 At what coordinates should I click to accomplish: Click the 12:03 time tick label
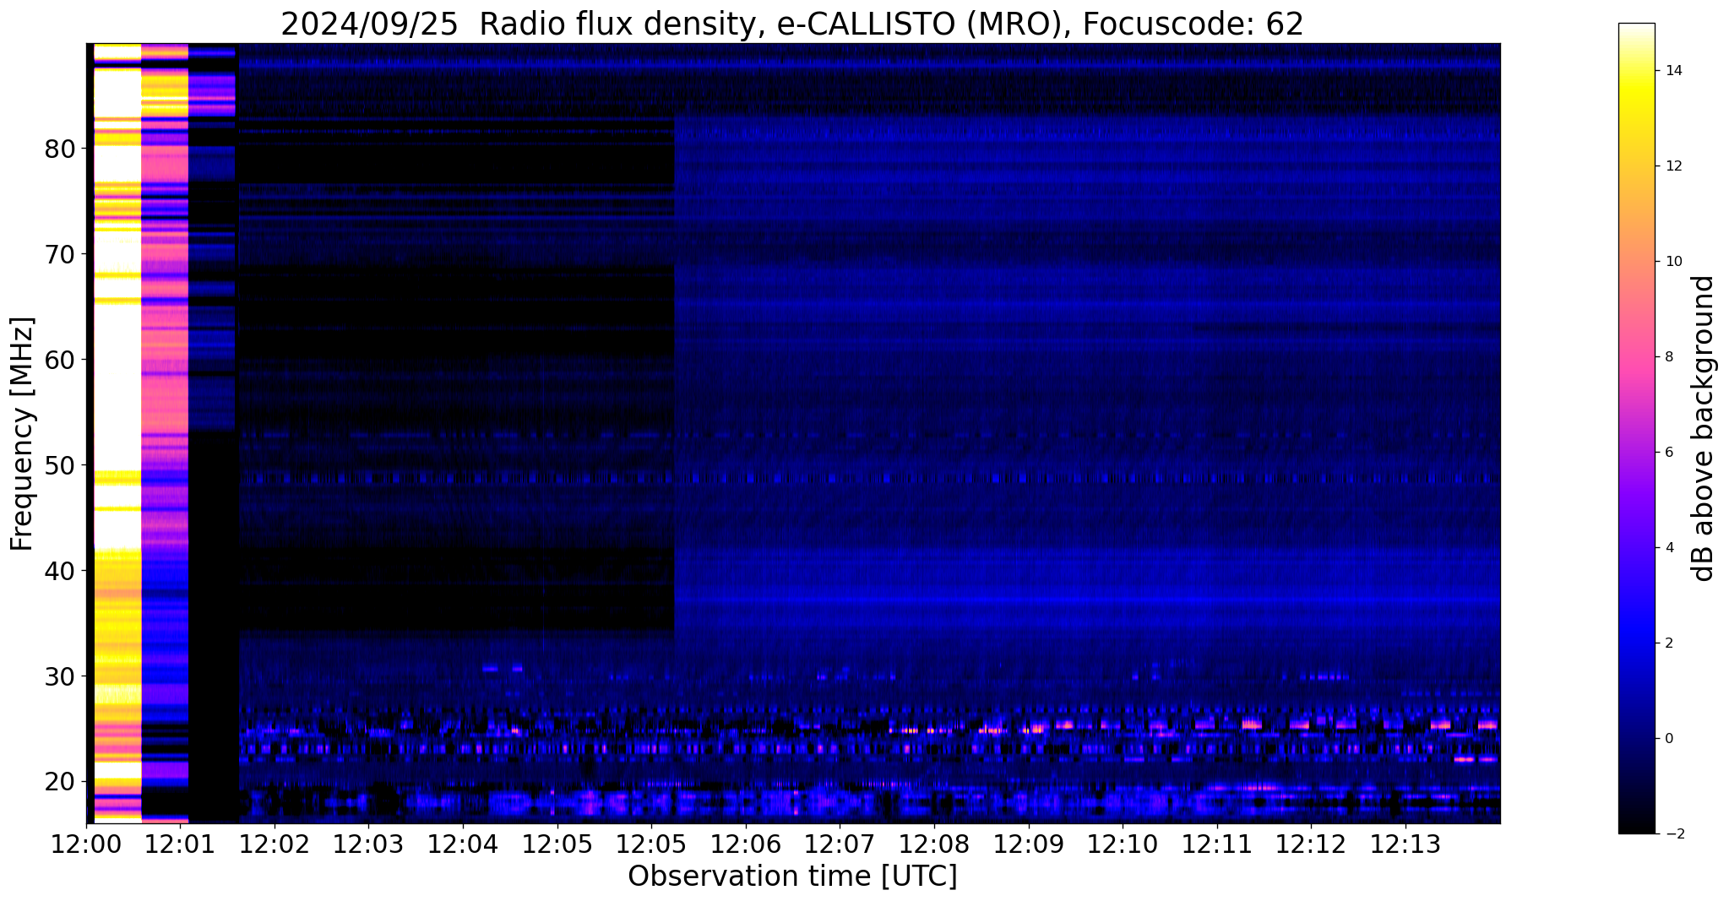(x=368, y=844)
